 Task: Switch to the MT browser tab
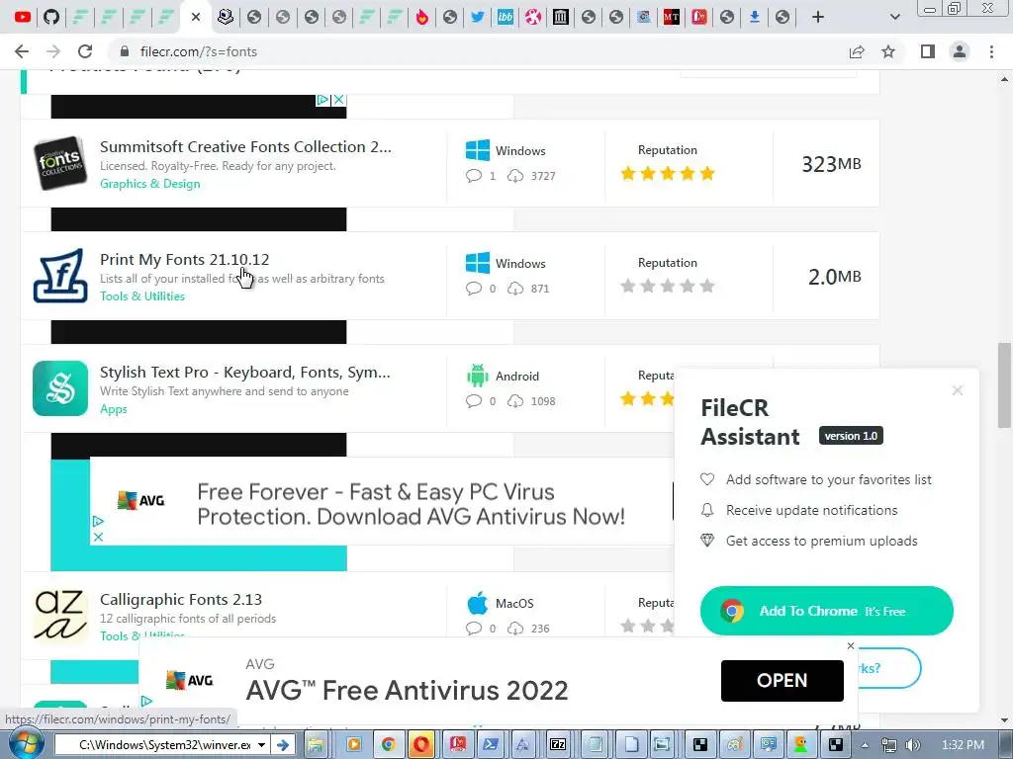[x=672, y=17]
